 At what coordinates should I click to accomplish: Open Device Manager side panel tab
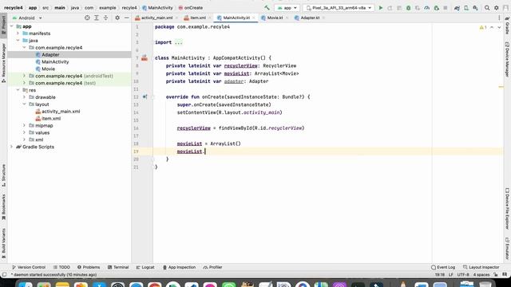(507, 60)
